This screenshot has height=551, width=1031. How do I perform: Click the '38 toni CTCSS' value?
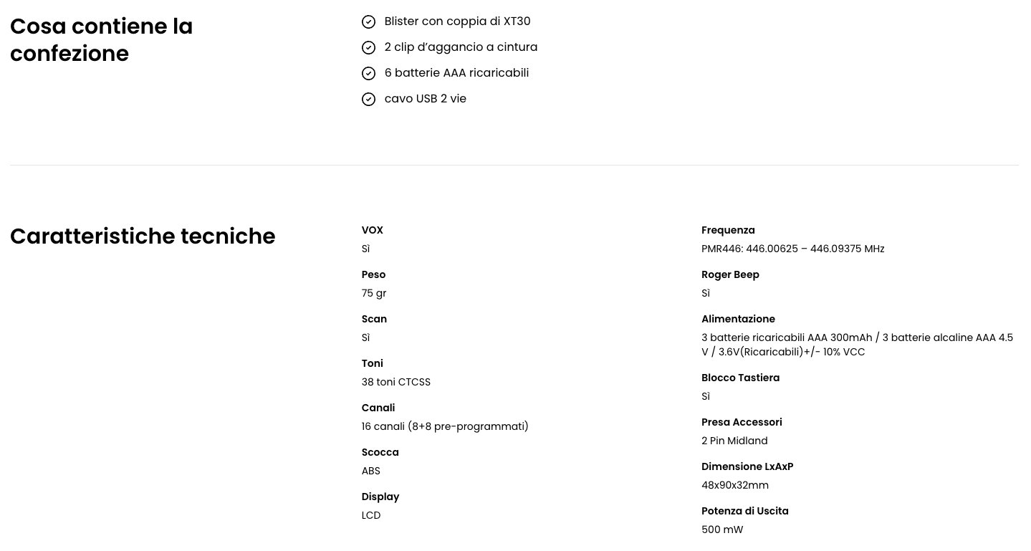coord(396,382)
